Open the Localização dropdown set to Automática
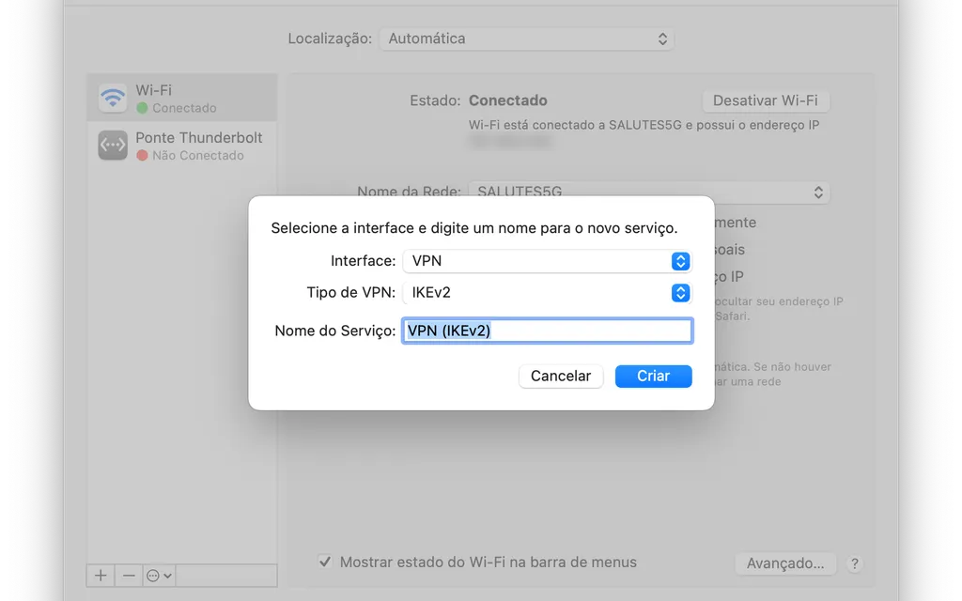This screenshot has width=962, height=601. click(x=527, y=39)
